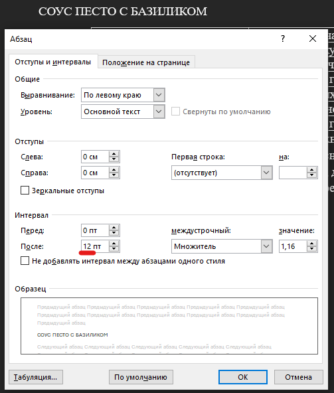The height and width of the screenshot is (393, 334).
Task: Increase right indent with up arrow
Action: (114, 170)
